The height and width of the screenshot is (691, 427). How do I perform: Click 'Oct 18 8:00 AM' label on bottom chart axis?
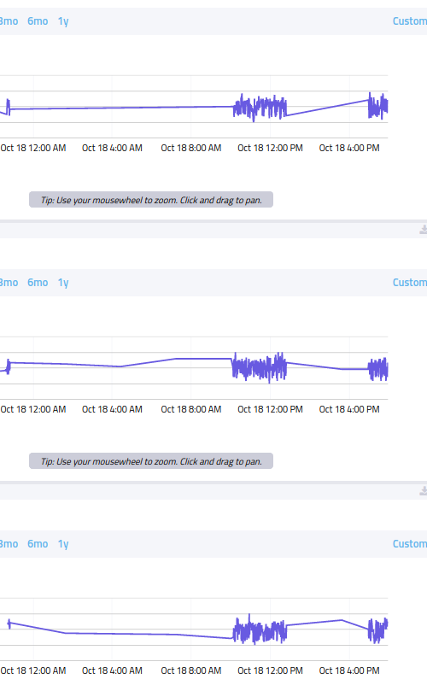[x=190, y=671]
